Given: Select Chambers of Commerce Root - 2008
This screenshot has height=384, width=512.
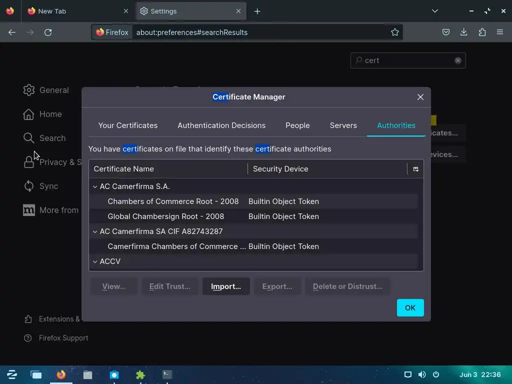Looking at the screenshot, I should point(253,201).
